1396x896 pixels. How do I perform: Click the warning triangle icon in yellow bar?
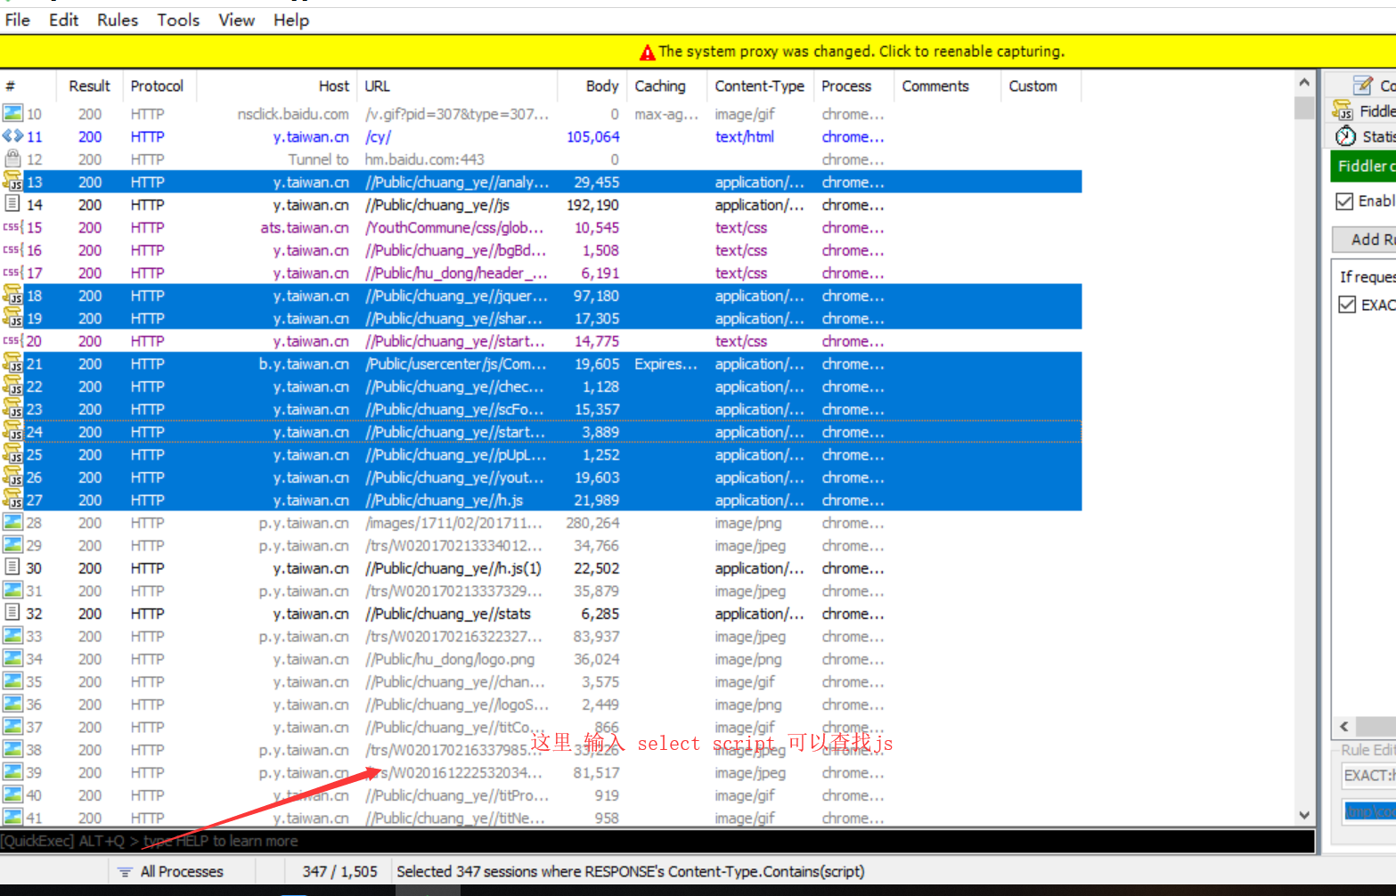point(648,53)
